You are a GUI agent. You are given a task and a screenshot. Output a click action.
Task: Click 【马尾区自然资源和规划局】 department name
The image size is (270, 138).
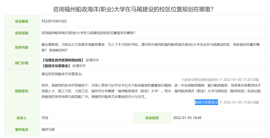(63, 60)
